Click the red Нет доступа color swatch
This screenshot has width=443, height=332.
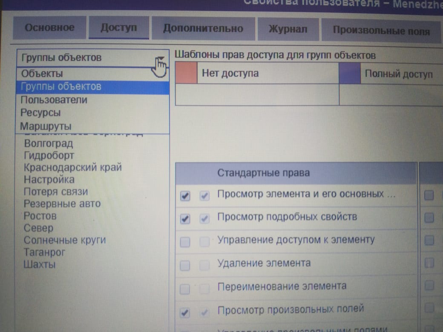point(186,73)
